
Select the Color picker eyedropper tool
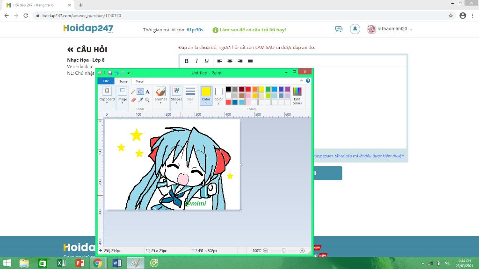pos(140,100)
